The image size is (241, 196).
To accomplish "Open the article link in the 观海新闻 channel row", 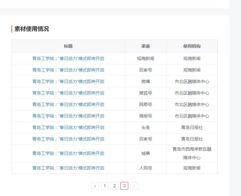I will [x=68, y=59].
